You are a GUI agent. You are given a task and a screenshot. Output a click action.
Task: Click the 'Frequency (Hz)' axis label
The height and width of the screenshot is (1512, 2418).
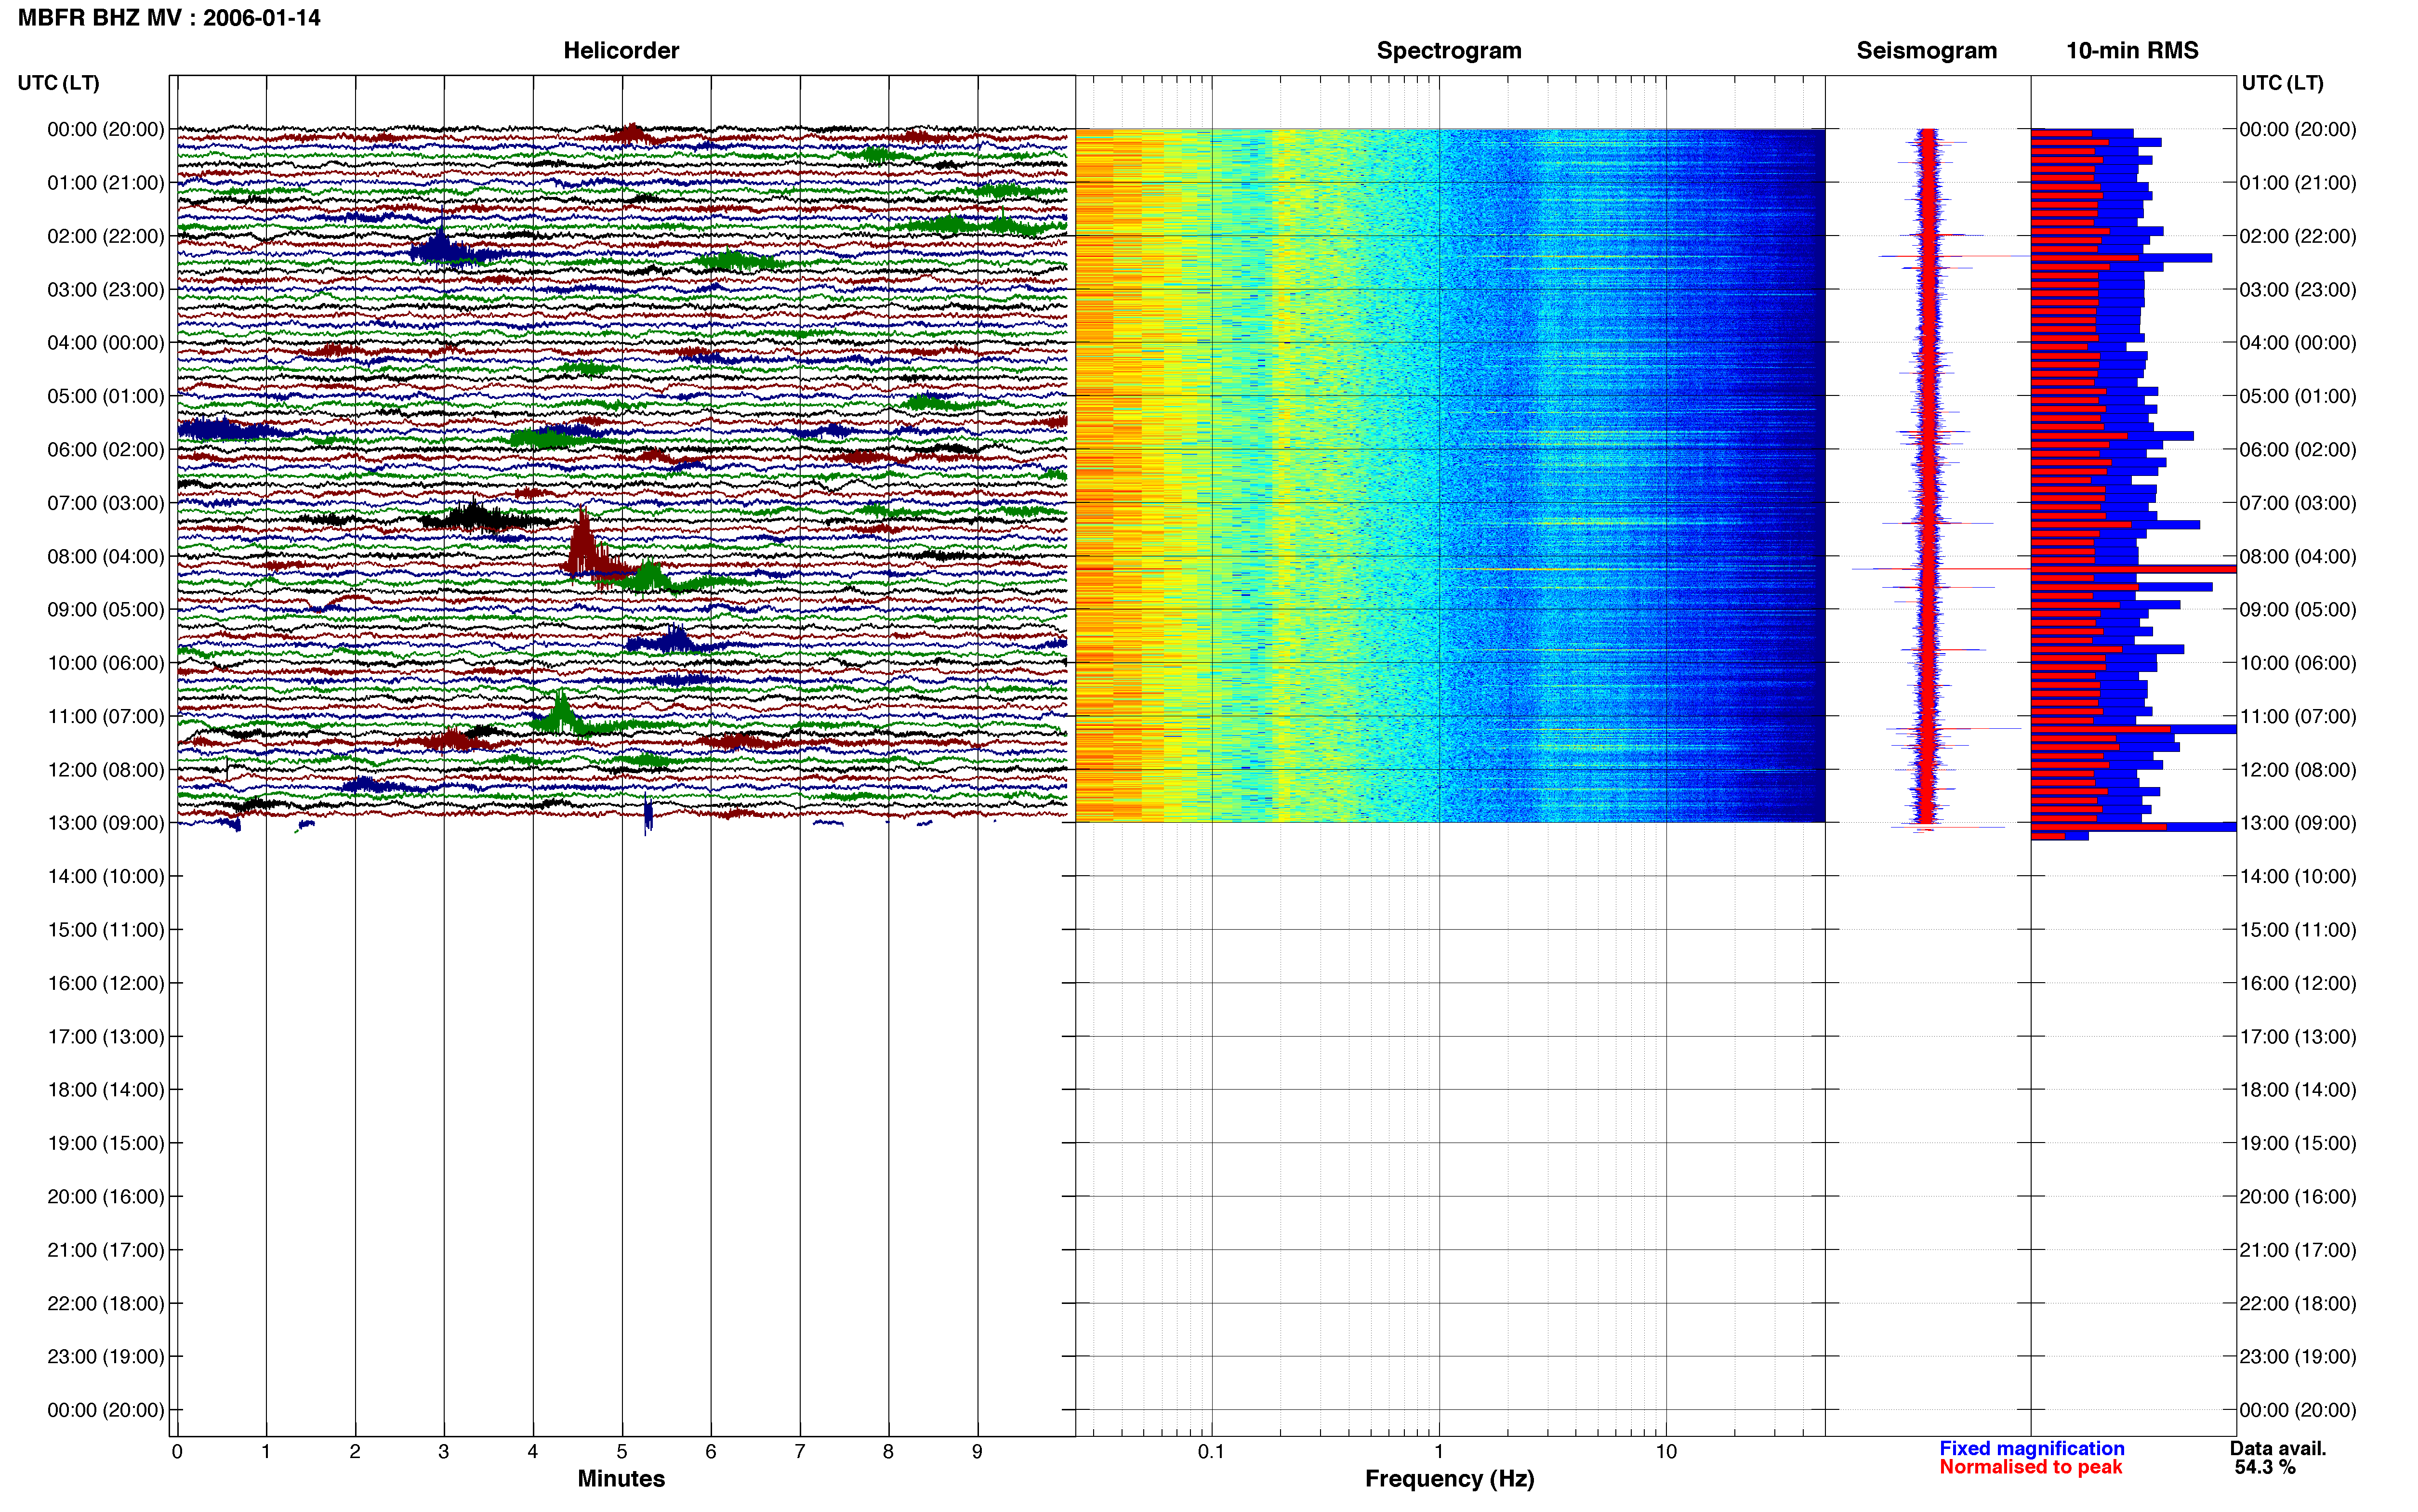(x=1449, y=1479)
